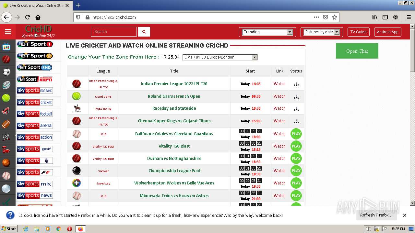415x233 pixels.
Task: Select the motorsport car sidebar icon
Action: 6,111
